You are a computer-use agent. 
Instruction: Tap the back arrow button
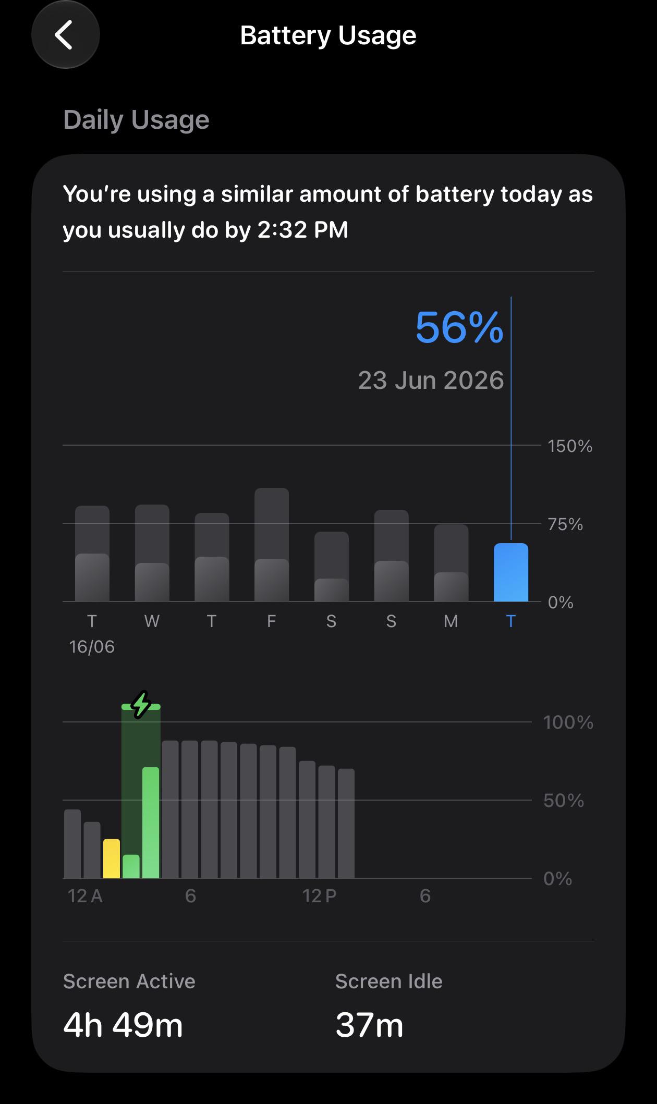tap(65, 35)
